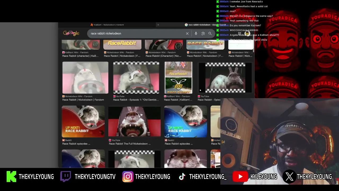339x191 pixels.
Task: Open the 'Race Rabbit episodes ...' link under red thumbnail
Action: [x=76, y=144]
